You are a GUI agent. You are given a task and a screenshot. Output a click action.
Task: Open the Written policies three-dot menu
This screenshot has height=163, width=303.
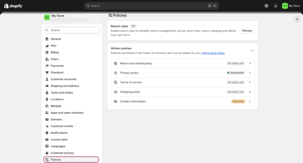tap(252, 51)
